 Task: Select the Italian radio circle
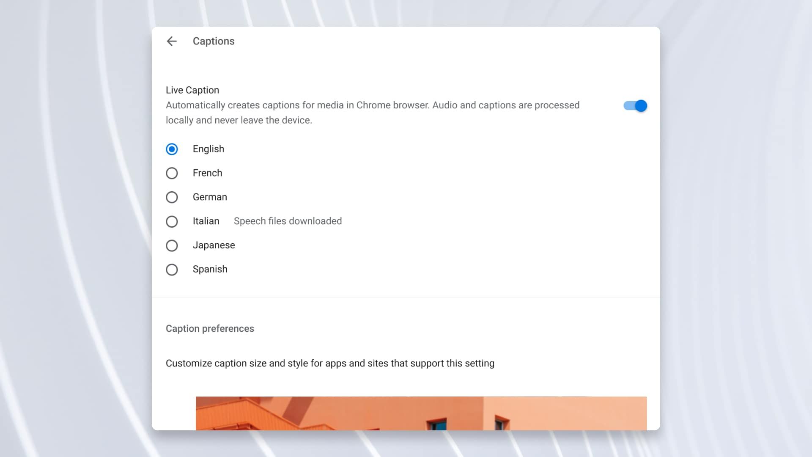[x=172, y=221]
